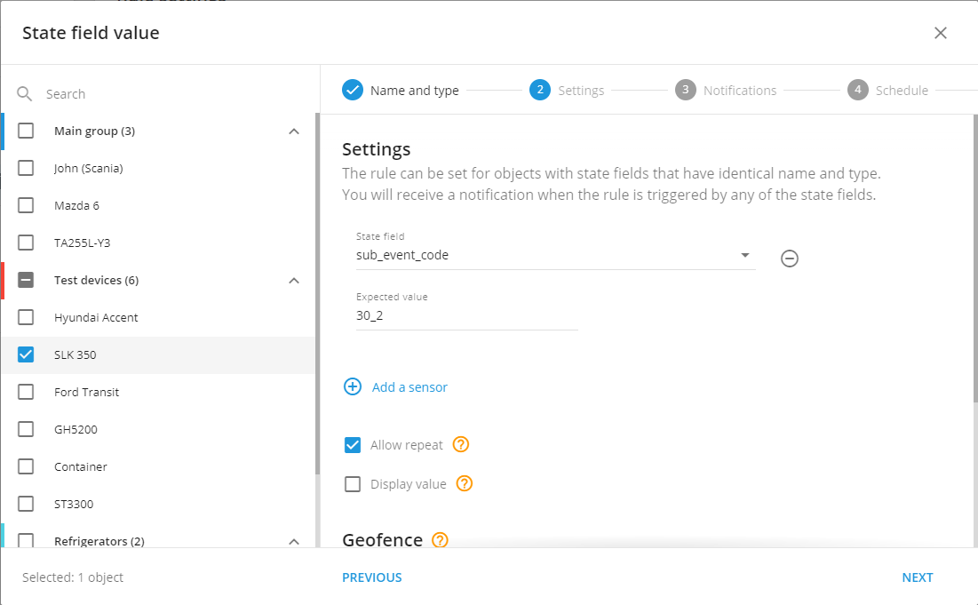The image size is (978, 605).
Task: Check the Refrigerators group checkbox
Action: coord(26,540)
